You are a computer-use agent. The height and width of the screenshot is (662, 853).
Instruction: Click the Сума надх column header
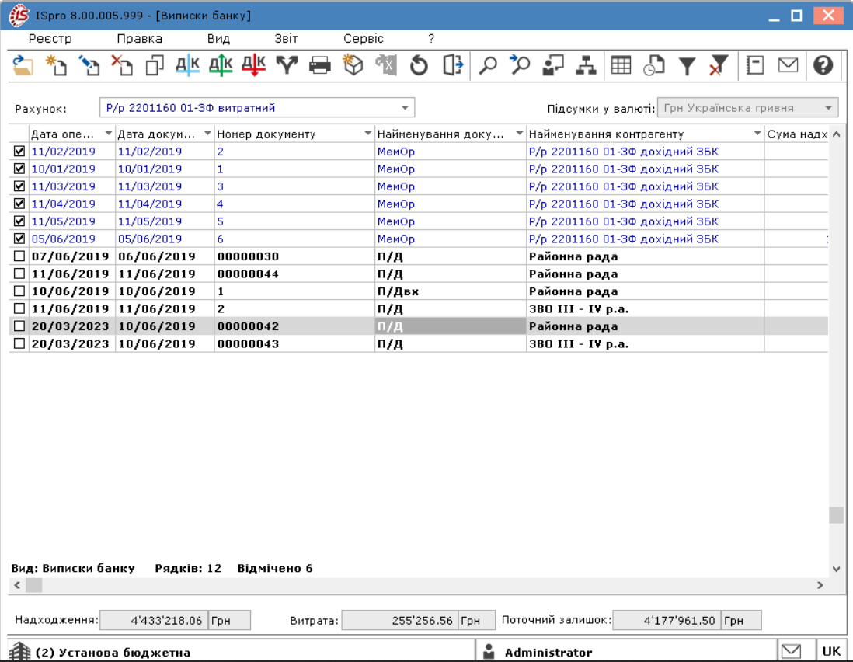coord(797,134)
